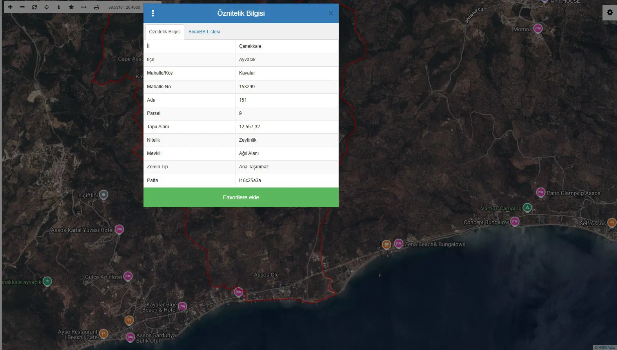Click the Kayalar neighborhood value

[x=287, y=73]
